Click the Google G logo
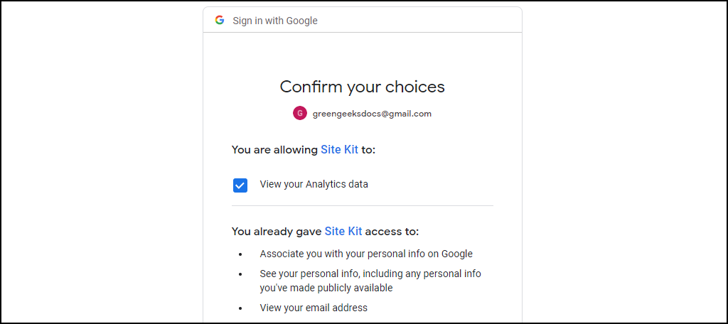Image resolution: width=728 pixels, height=324 pixels. tap(220, 20)
